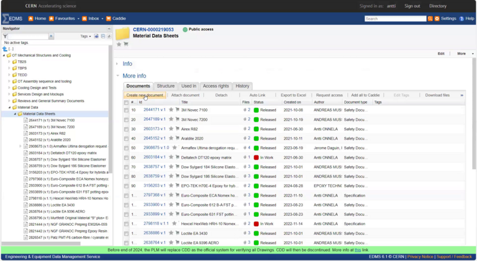The width and height of the screenshot is (477, 261).
Task: Check the 3M Novec 7100 row checkbox
Action: point(126,110)
